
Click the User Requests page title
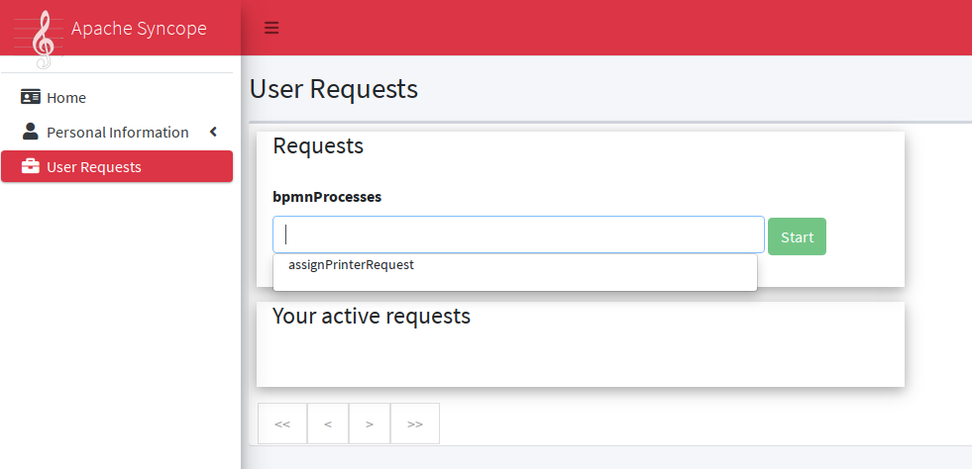click(334, 89)
